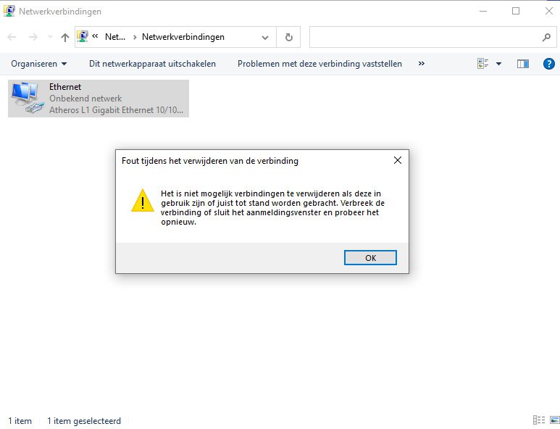Click OK in the error dialog
560x429 pixels.
pyautogui.click(x=370, y=257)
